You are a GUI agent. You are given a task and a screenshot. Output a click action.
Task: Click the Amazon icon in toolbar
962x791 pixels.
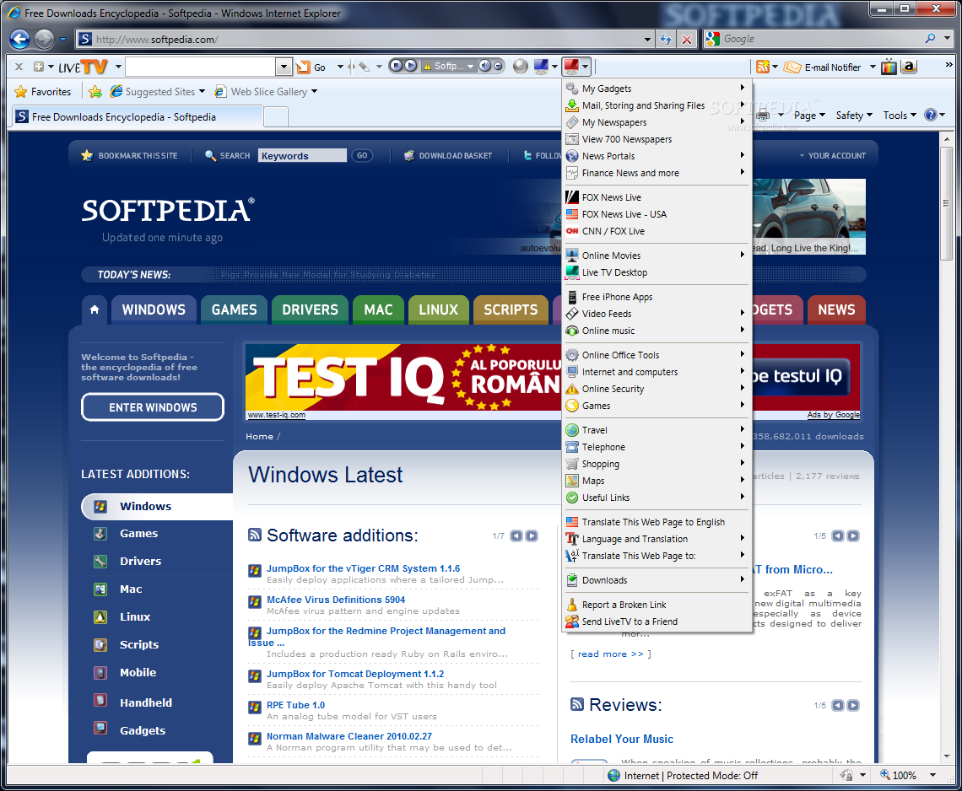tap(909, 67)
